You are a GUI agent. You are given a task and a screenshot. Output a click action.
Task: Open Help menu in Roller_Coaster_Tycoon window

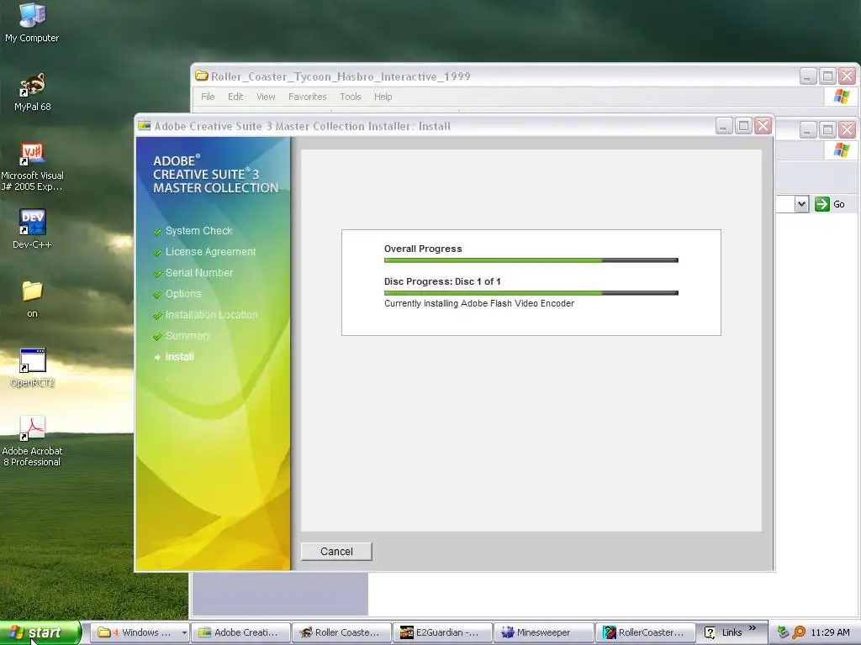click(383, 97)
